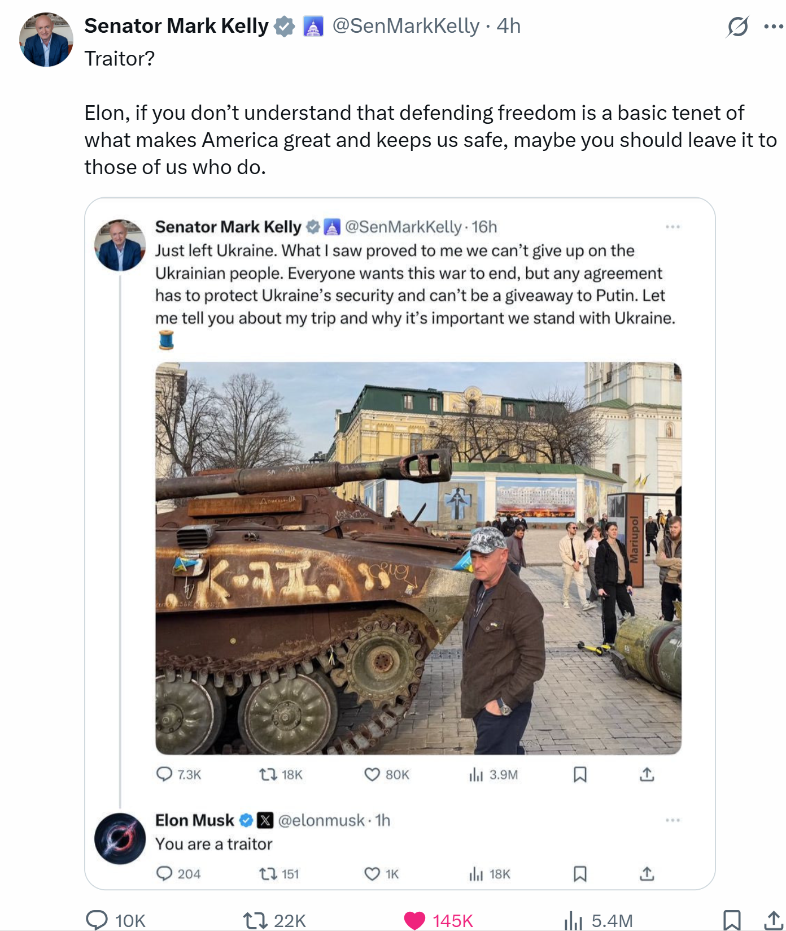Open the @SenMarkKelly handle link at top
Viewport: 786px width, 931px height.
point(405,26)
